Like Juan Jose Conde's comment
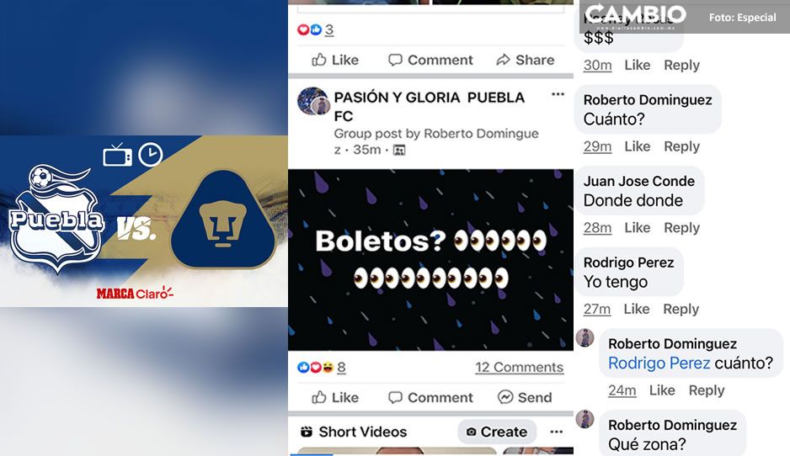The width and height of the screenshot is (790, 456). pyautogui.click(x=638, y=227)
